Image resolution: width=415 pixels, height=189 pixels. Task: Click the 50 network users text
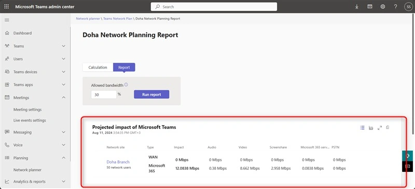[x=119, y=167]
